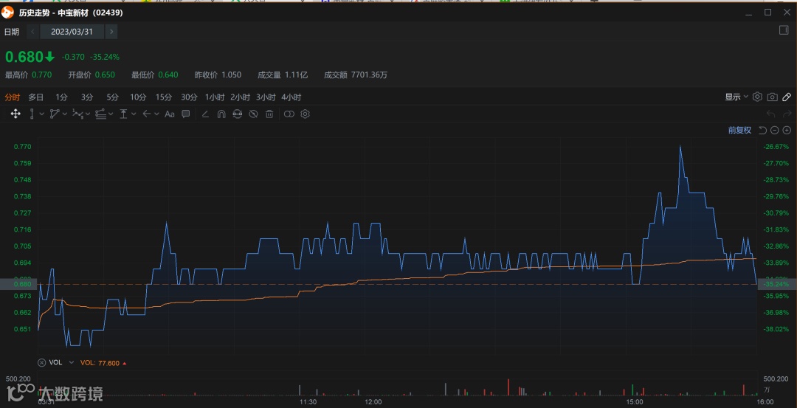Switch to the 3分 interval
Image resolution: width=797 pixels, height=408 pixels.
coord(87,97)
